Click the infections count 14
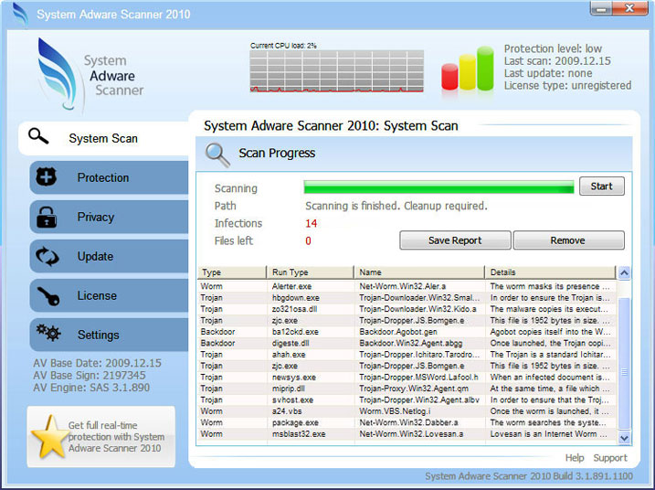The height and width of the screenshot is (490, 655). pyautogui.click(x=311, y=223)
